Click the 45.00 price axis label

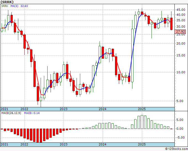pyautogui.click(x=181, y=10)
